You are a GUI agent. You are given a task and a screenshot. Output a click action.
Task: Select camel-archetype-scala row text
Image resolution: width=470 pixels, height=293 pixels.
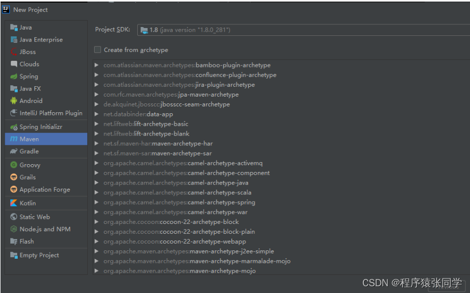point(177,193)
